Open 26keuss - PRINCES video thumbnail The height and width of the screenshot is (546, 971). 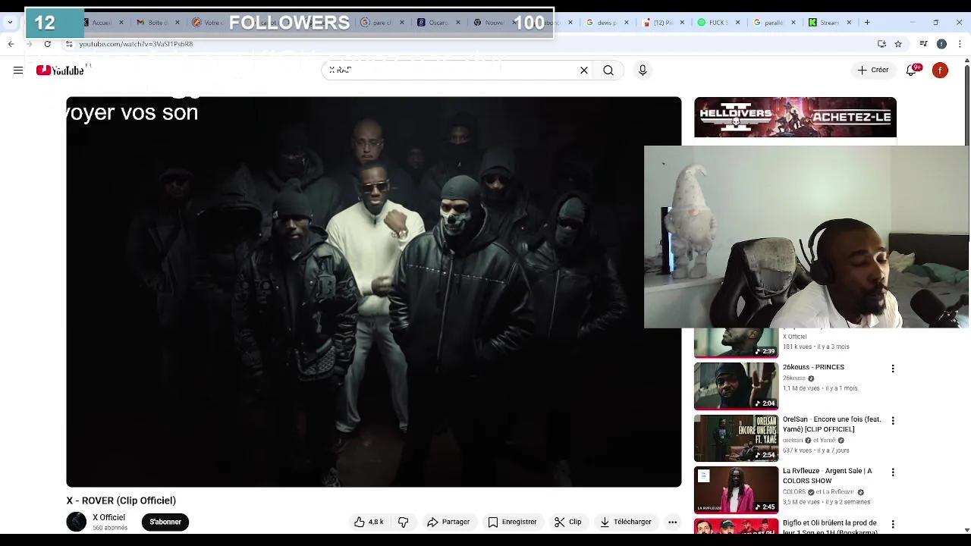(736, 386)
